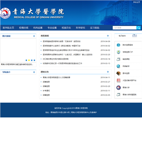This screenshot has width=142, height=142.
Task: Open the 科学研究 menu
Action: pyautogui.click(x=80, y=28)
